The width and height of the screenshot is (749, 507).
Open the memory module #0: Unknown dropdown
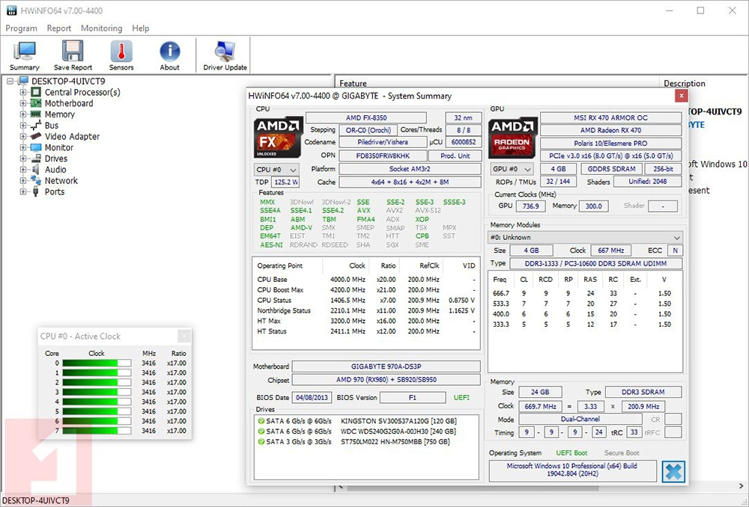pyautogui.click(x=585, y=238)
